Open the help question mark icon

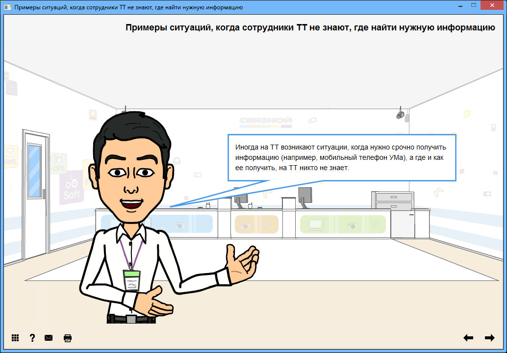pyautogui.click(x=32, y=338)
